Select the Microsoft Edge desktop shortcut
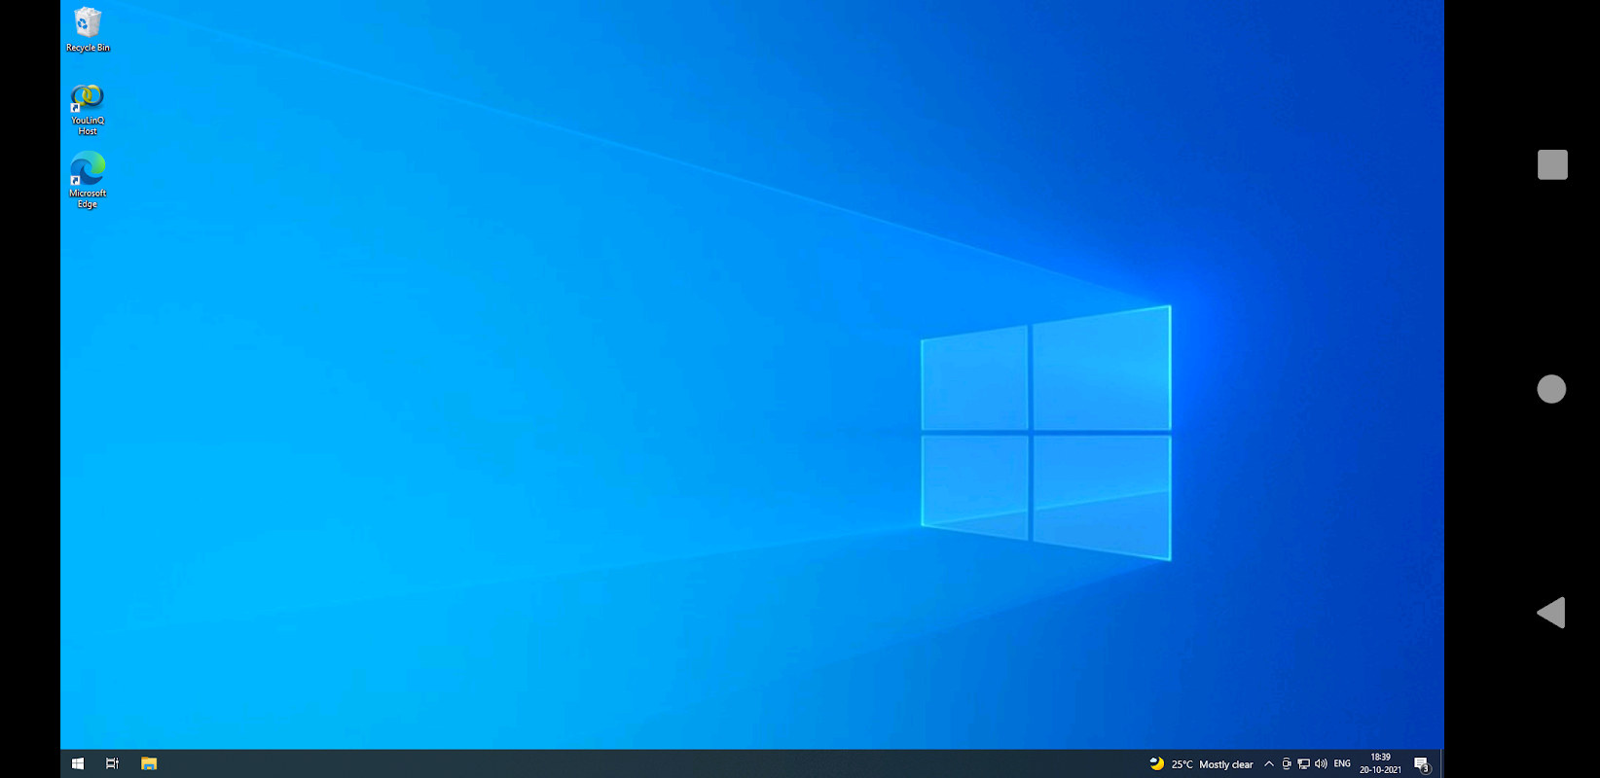 point(88,180)
